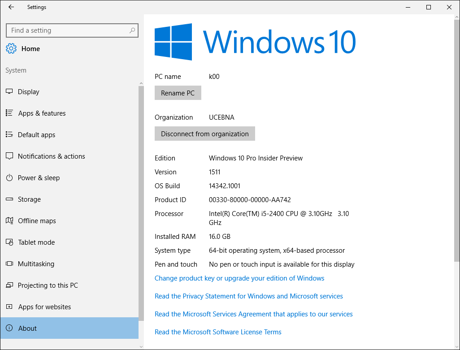The width and height of the screenshot is (460, 350).
Task: Click the Default apps icon
Action: [9, 134]
